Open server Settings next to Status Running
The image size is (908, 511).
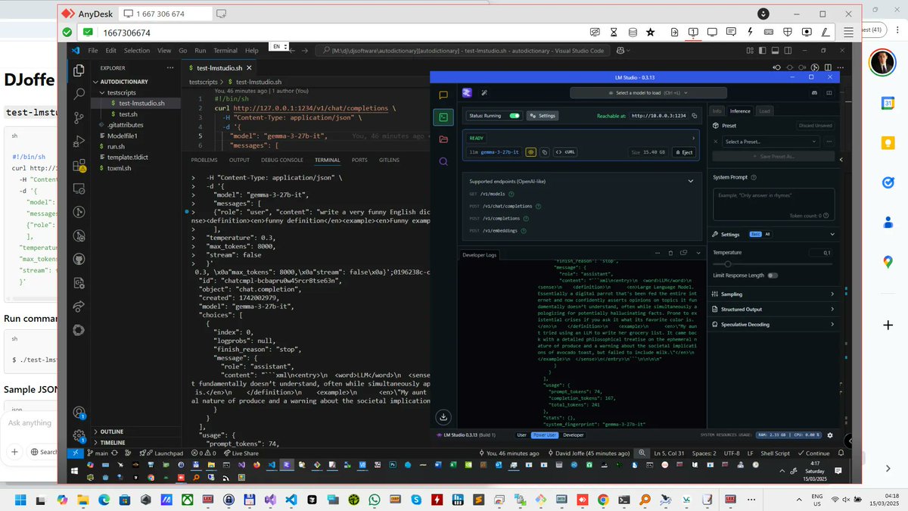tap(543, 116)
